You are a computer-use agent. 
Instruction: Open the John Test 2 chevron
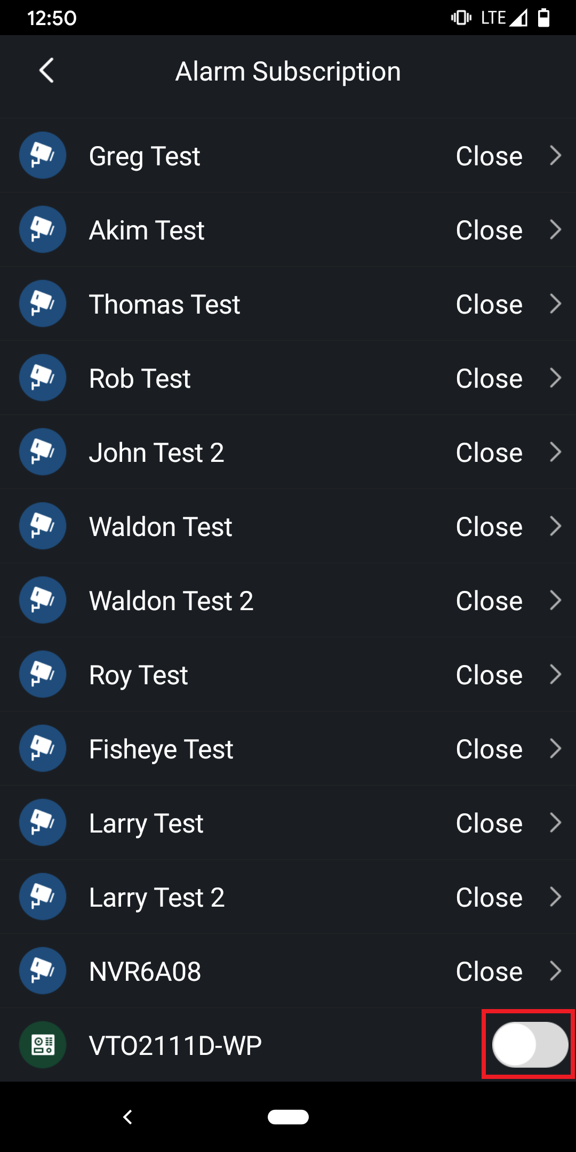pyautogui.click(x=555, y=452)
